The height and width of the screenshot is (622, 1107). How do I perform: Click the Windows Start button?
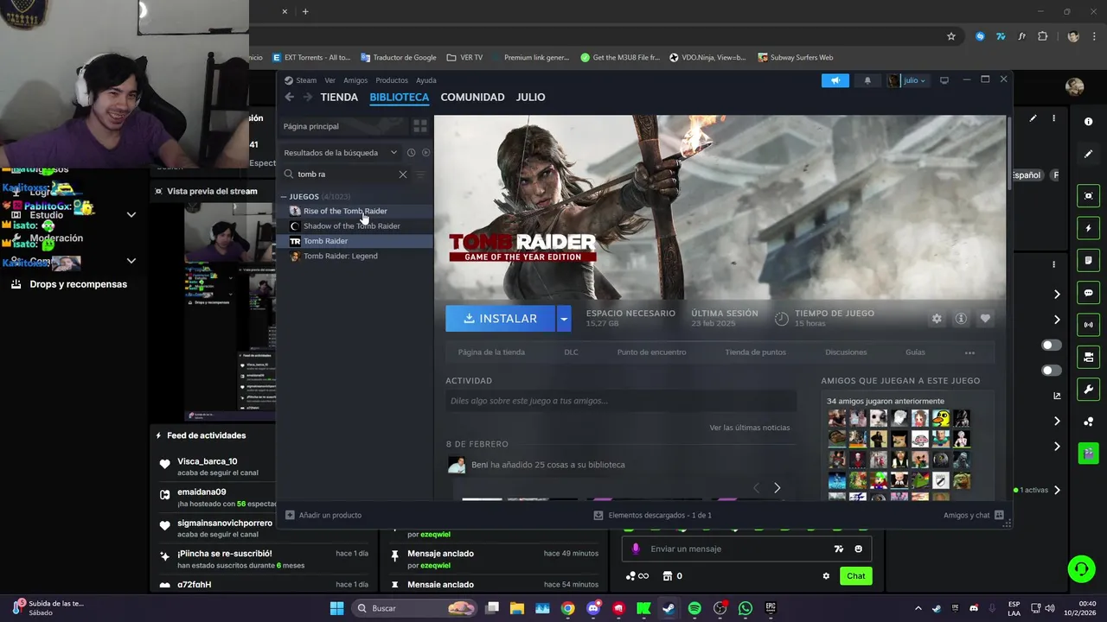336,608
